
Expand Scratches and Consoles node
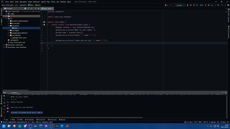point(4,47)
